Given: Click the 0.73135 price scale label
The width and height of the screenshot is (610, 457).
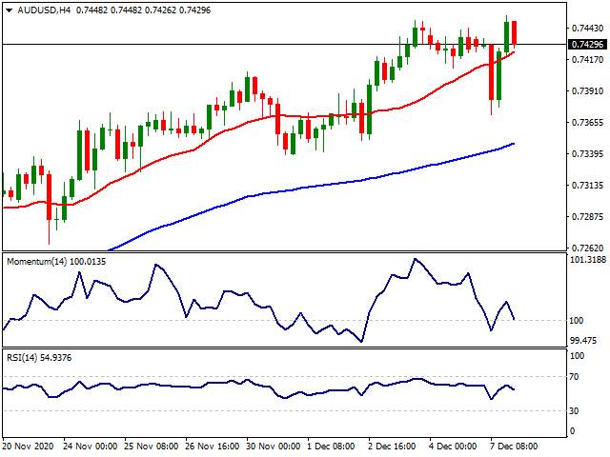Looking at the screenshot, I should tap(587, 186).
